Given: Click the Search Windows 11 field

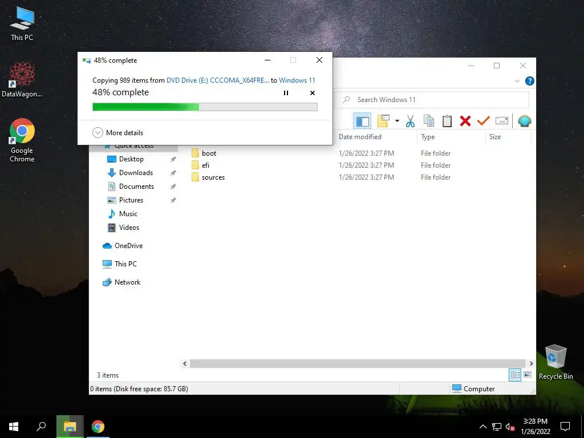Looking at the screenshot, I should tap(432, 99).
